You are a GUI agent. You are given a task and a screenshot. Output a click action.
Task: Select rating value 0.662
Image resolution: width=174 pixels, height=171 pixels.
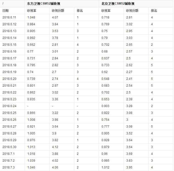tap(31, 45)
